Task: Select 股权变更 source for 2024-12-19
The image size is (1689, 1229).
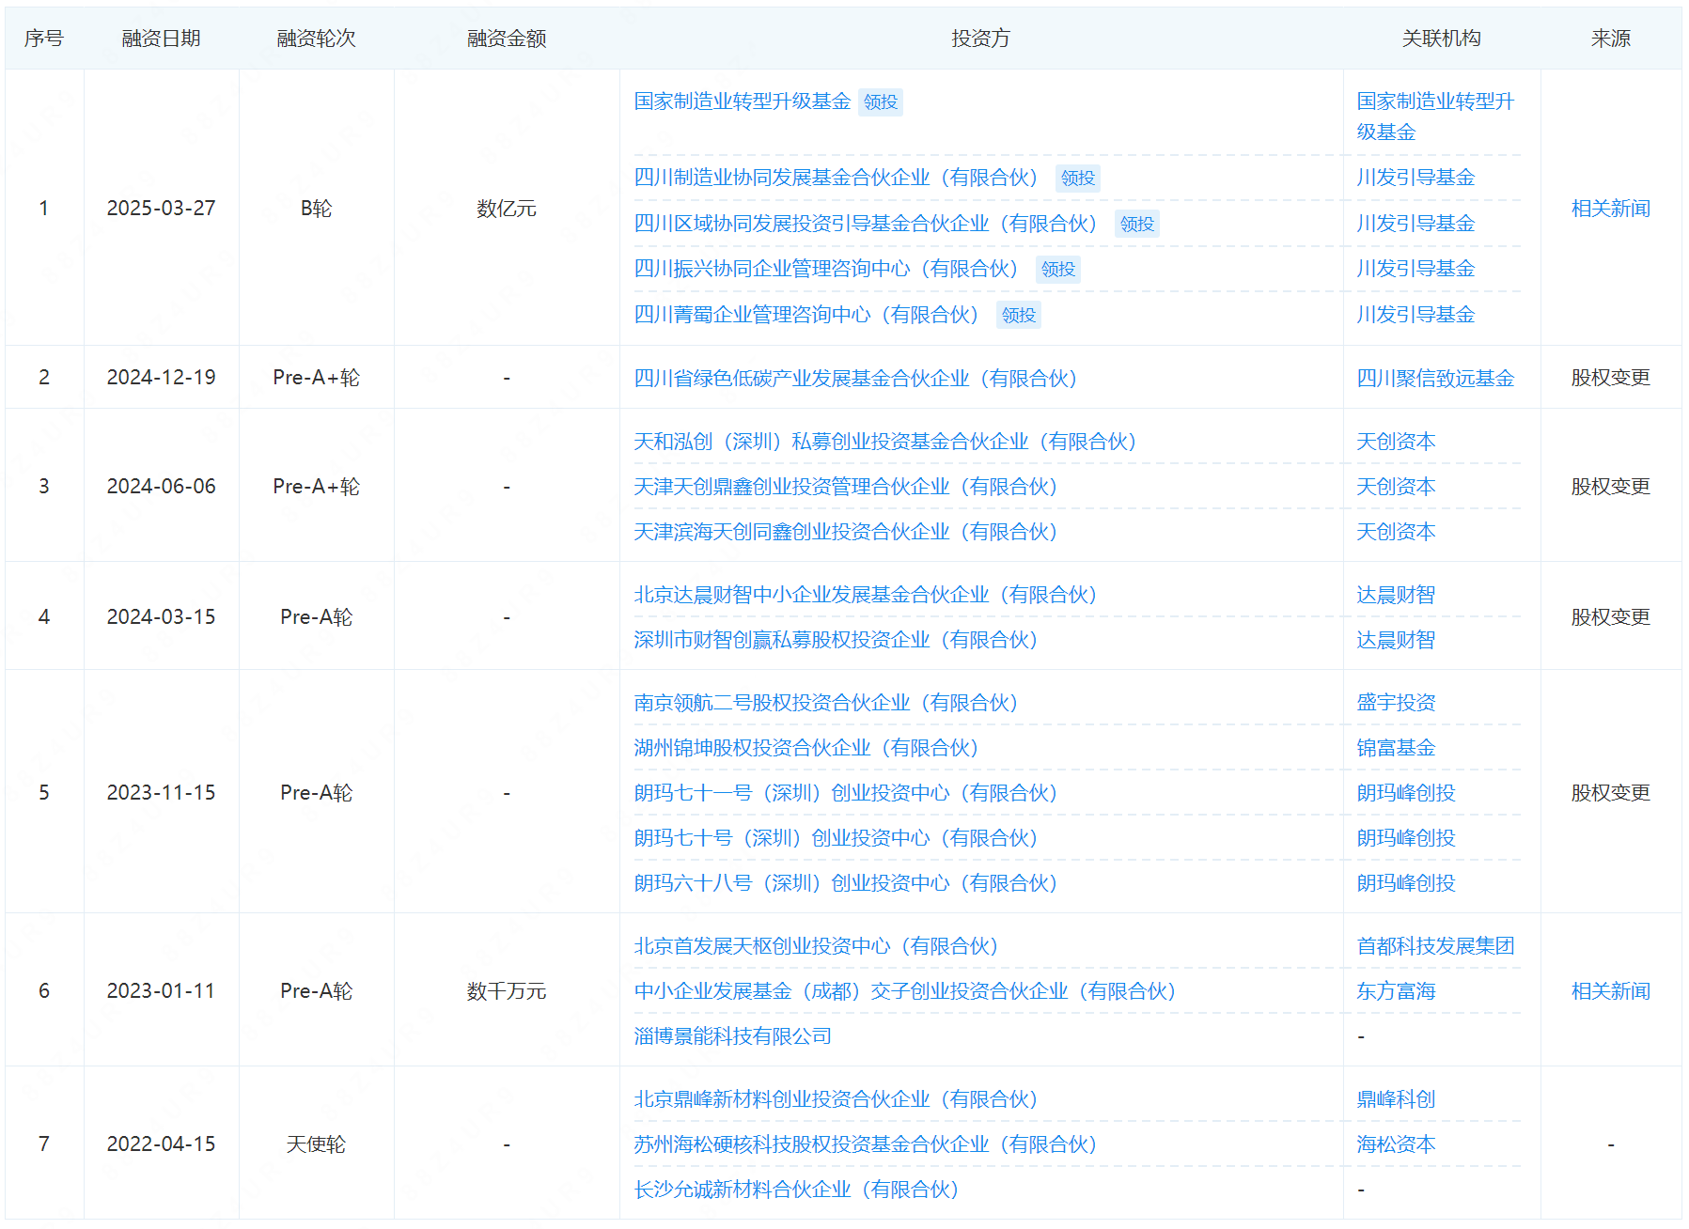Action: click(1611, 378)
